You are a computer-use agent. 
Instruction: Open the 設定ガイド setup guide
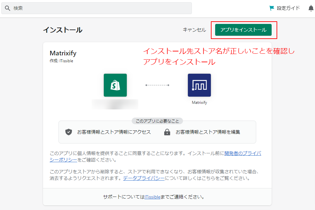(284, 8)
